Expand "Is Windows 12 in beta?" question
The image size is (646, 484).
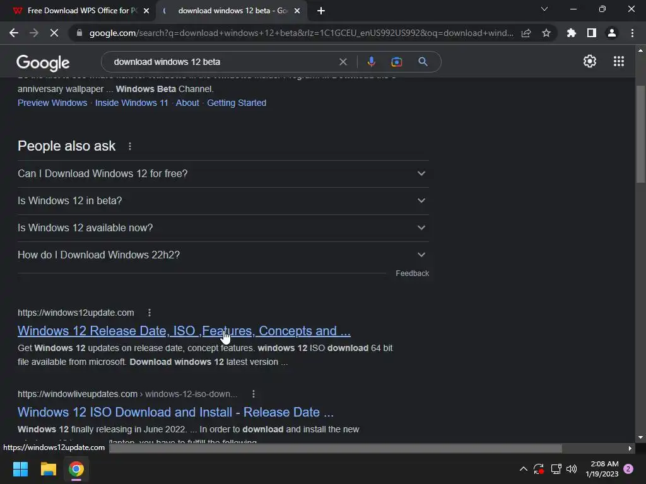pos(223,201)
